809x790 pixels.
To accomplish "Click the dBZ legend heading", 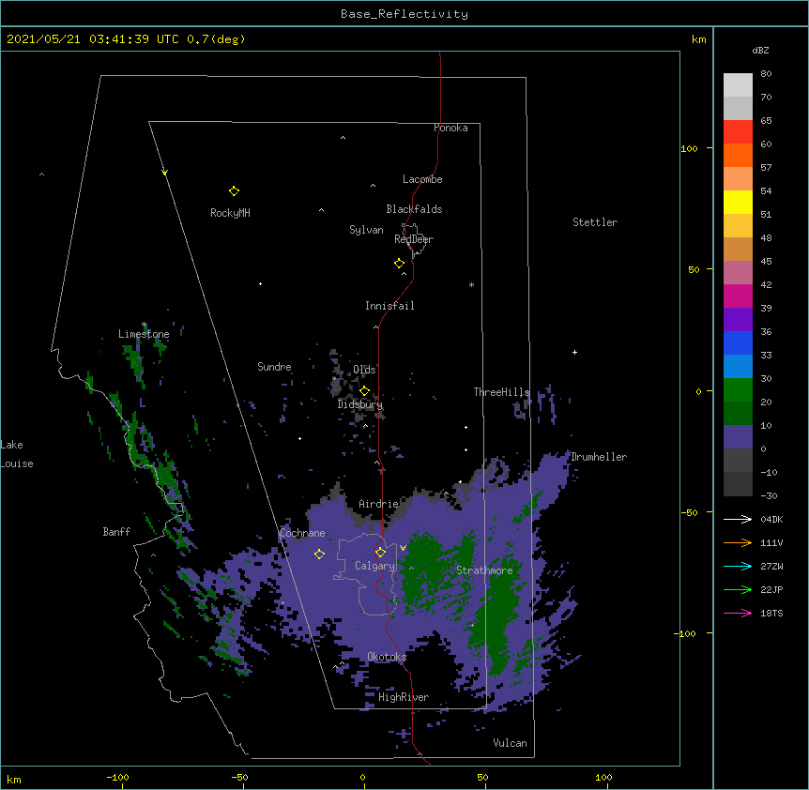I will coord(760,50).
